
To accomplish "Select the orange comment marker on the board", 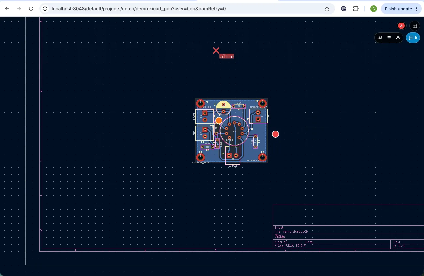I will 219,120.
